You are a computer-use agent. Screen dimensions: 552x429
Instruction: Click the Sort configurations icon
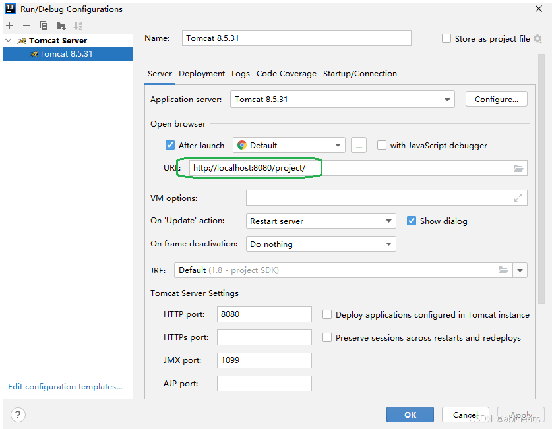78,26
